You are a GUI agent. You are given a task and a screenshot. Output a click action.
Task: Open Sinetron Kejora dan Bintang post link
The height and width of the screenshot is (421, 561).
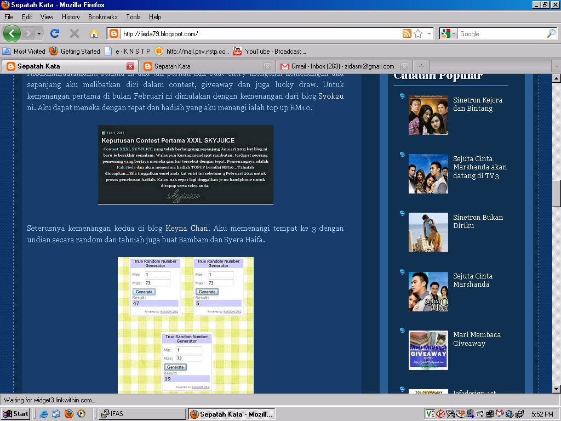point(478,104)
